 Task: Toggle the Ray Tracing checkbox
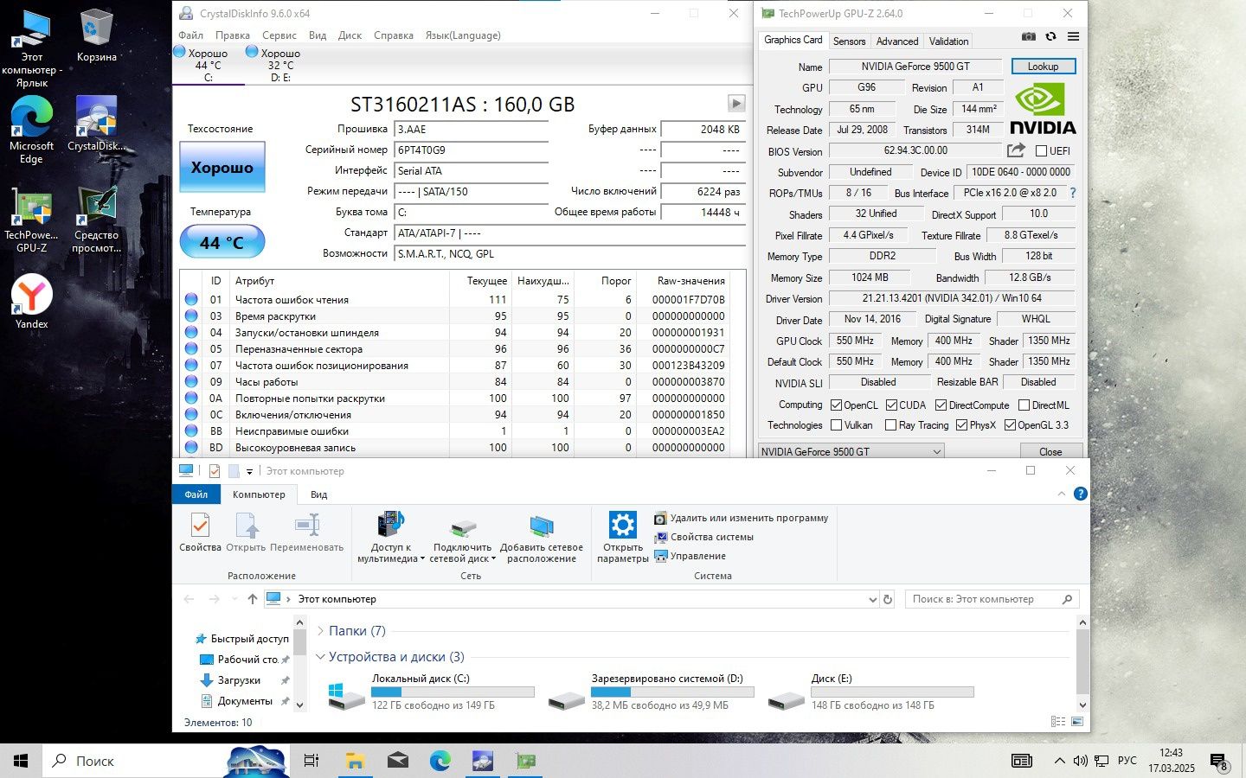coord(890,424)
